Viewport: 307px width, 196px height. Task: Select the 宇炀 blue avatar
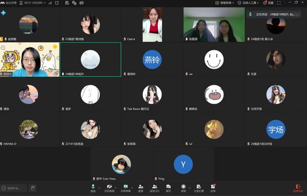[x=276, y=129]
